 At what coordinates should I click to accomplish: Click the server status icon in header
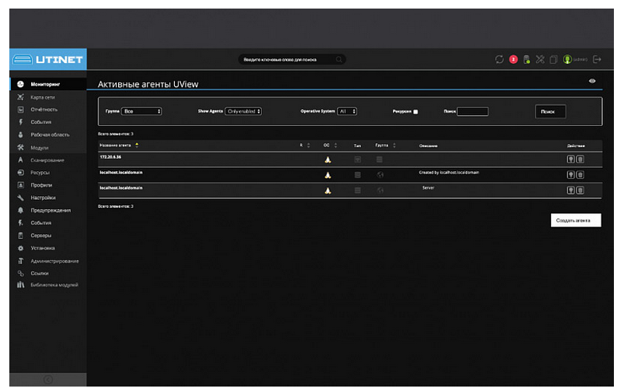(x=526, y=59)
